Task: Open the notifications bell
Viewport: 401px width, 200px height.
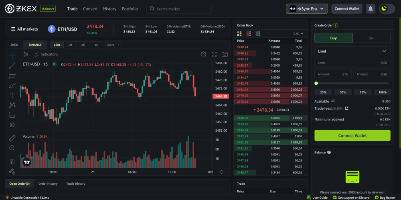Action: [x=371, y=9]
